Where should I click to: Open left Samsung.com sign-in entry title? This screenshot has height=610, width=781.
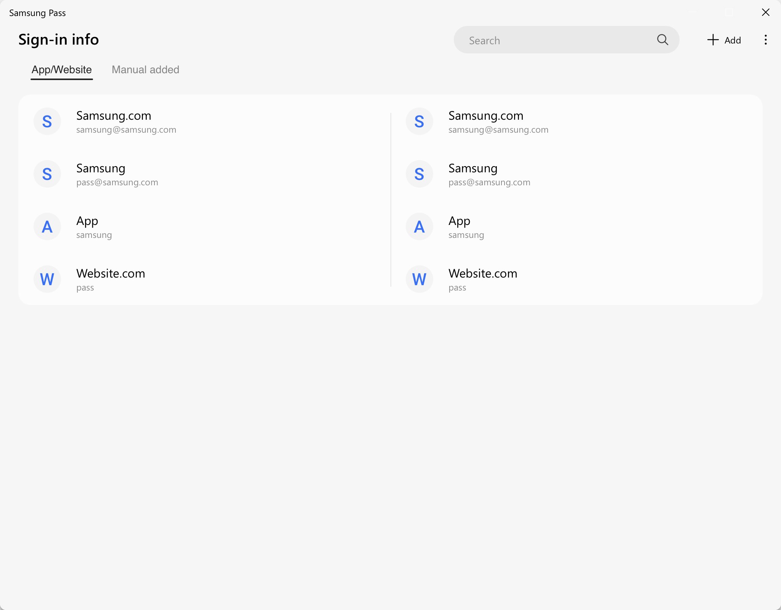pyautogui.click(x=114, y=116)
